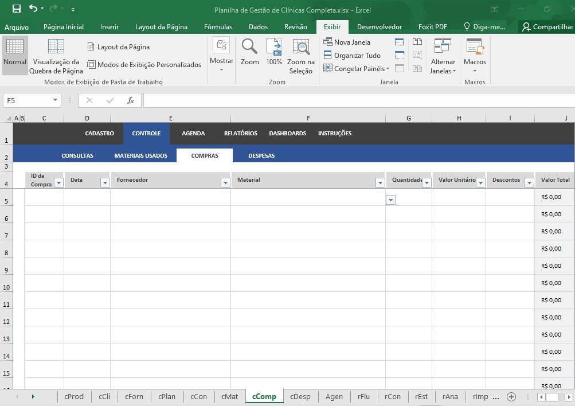Switch to the cDesp sheet tab
The image size is (575, 406).
(300, 396)
